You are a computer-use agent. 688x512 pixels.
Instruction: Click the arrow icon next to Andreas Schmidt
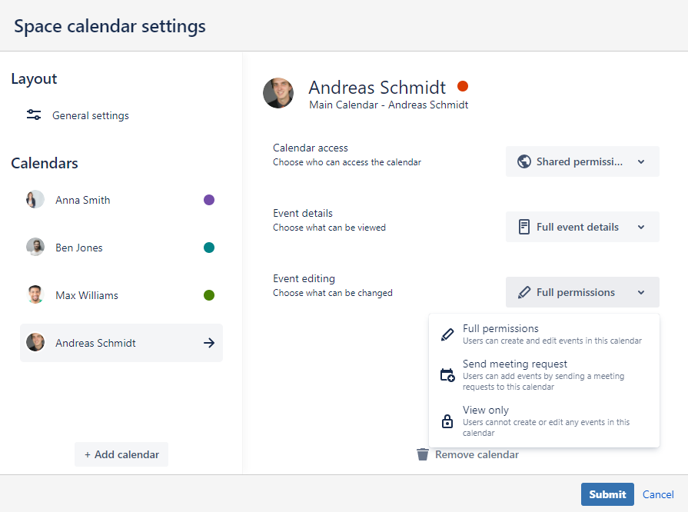208,343
